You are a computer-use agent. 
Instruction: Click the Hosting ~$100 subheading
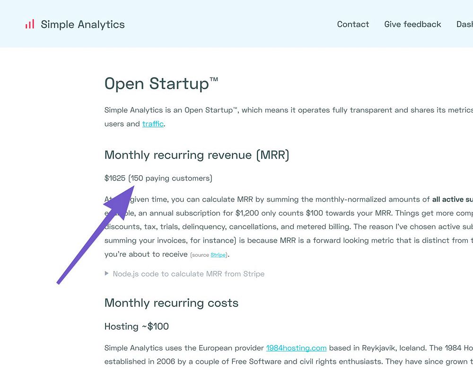[x=136, y=326]
